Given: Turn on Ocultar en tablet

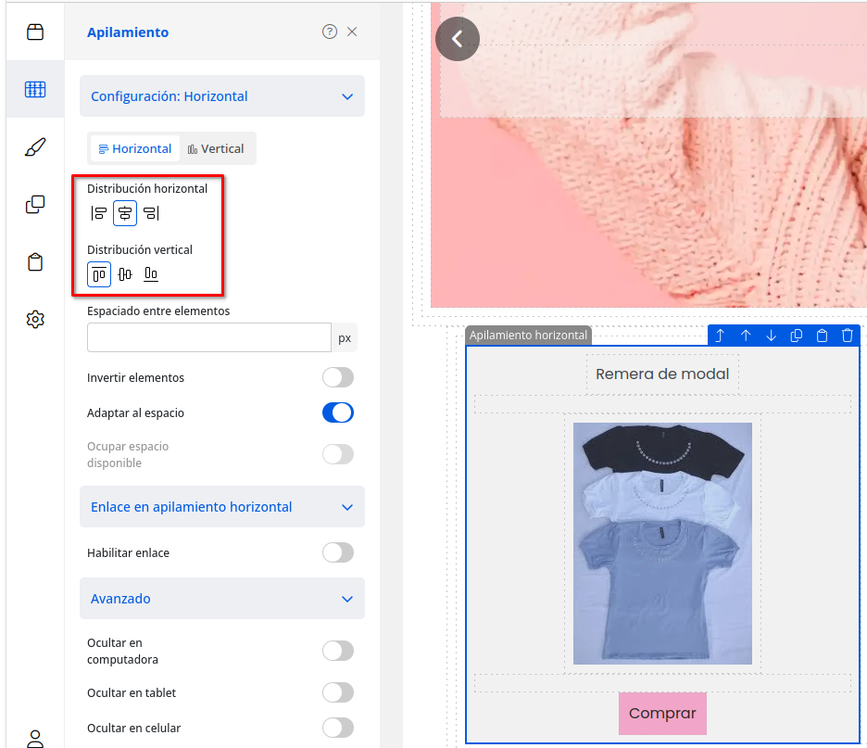Looking at the screenshot, I should (338, 693).
